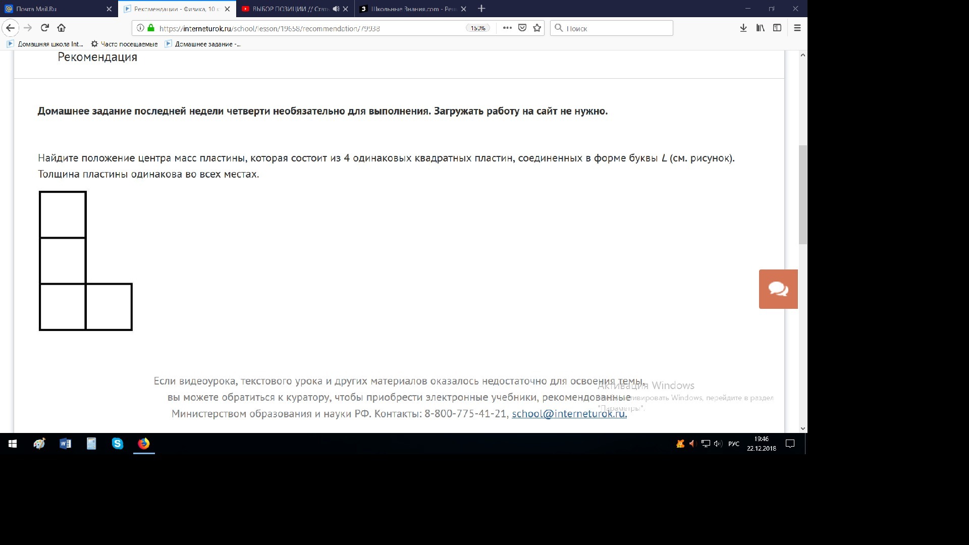Open the Downloads arrow panel

coord(743,28)
